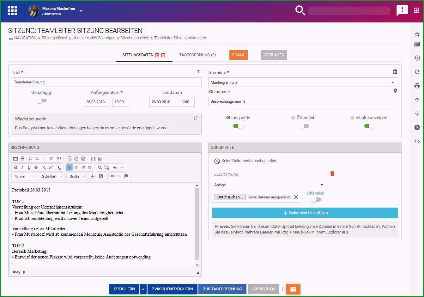Open NAVIGATION menu in breadcrumb
This screenshot has width=424, height=297.
pyautogui.click(x=22, y=38)
